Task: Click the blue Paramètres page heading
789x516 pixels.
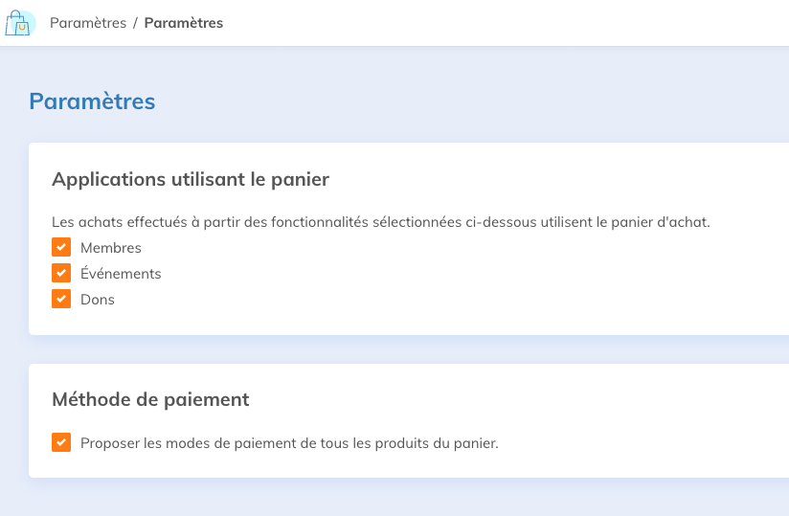Action: pyautogui.click(x=92, y=101)
